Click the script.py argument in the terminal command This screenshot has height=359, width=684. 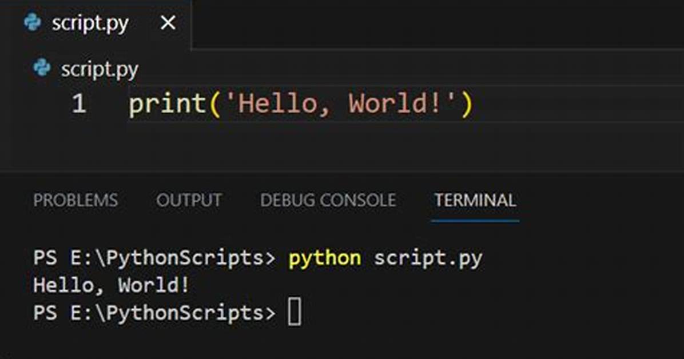click(x=428, y=259)
